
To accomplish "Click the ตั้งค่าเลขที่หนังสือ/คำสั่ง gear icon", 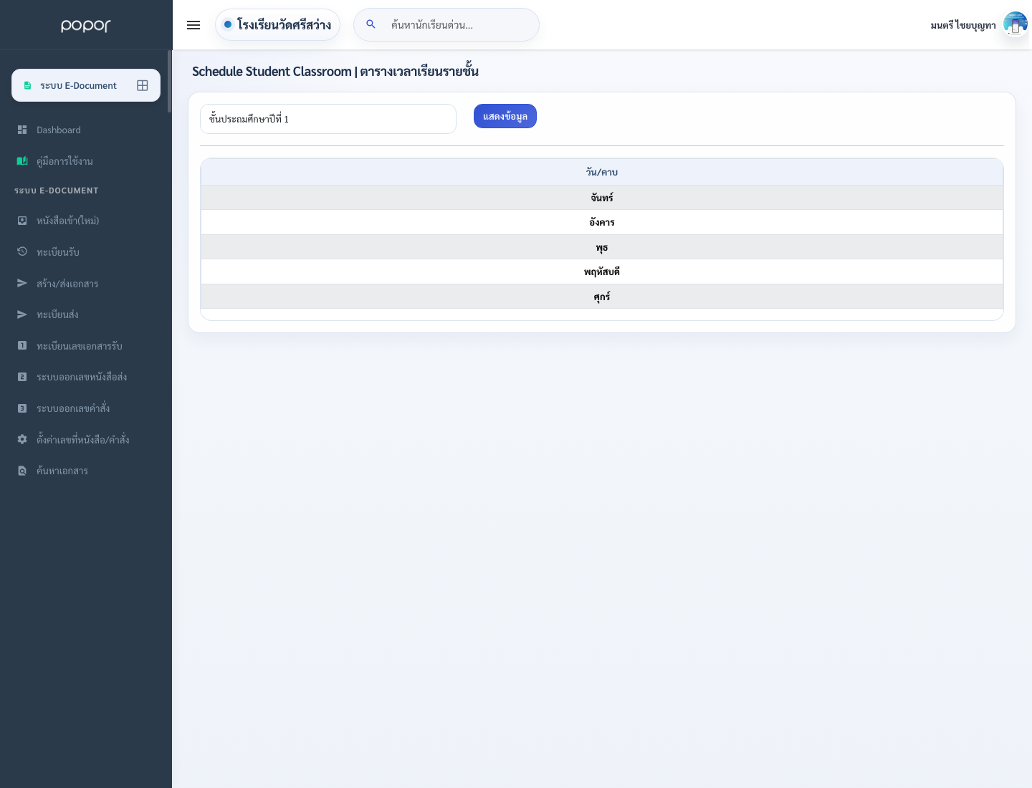I will pyautogui.click(x=22, y=439).
